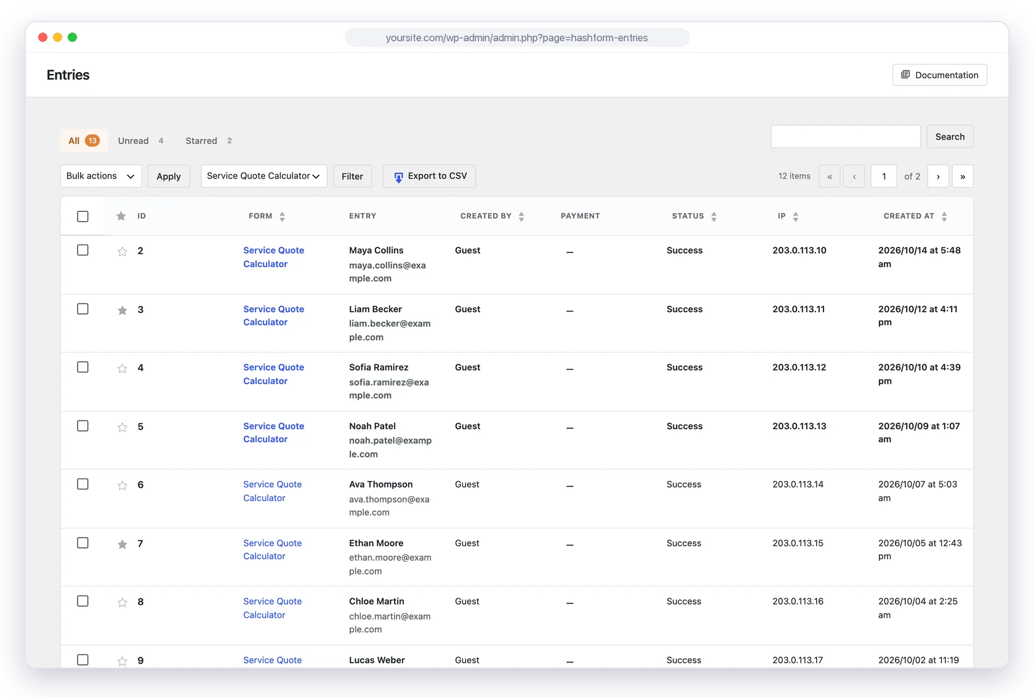The width and height of the screenshot is (1034, 697).
Task: Check the box for Chloe Martin entry
Action: [x=82, y=601]
